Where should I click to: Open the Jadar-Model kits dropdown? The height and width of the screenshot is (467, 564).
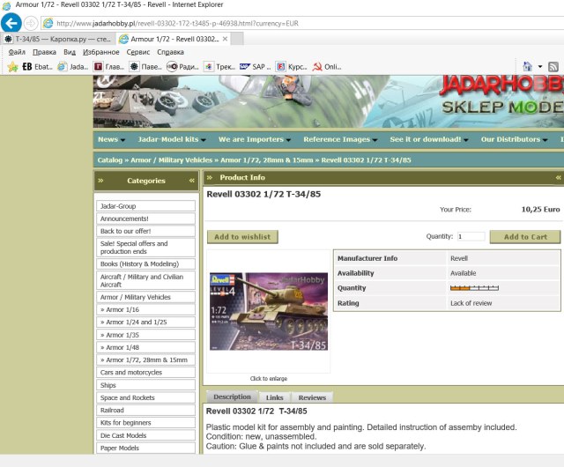coord(171,139)
